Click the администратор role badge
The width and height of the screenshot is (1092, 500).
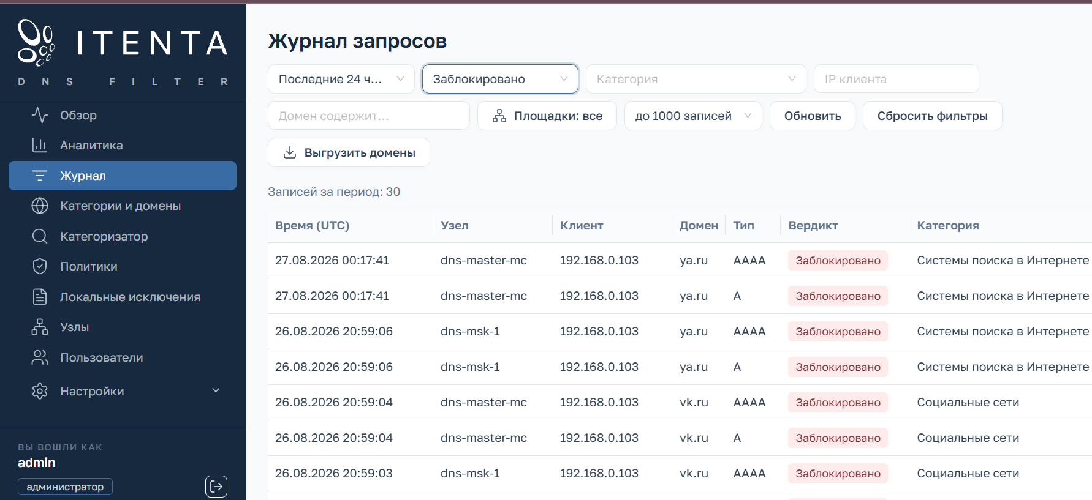coord(66,487)
